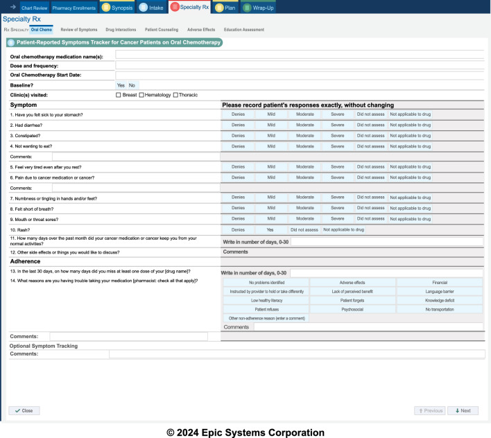Open the Pharmacy Enrollments tab
Screen dimensions: 491x438
74,8
